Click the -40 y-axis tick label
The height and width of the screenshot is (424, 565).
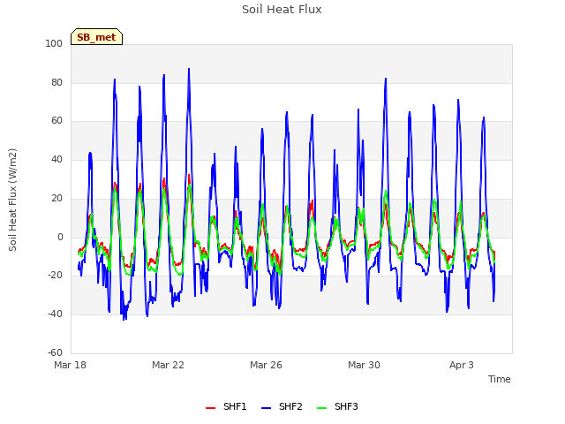pyautogui.click(x=55, y=314)
